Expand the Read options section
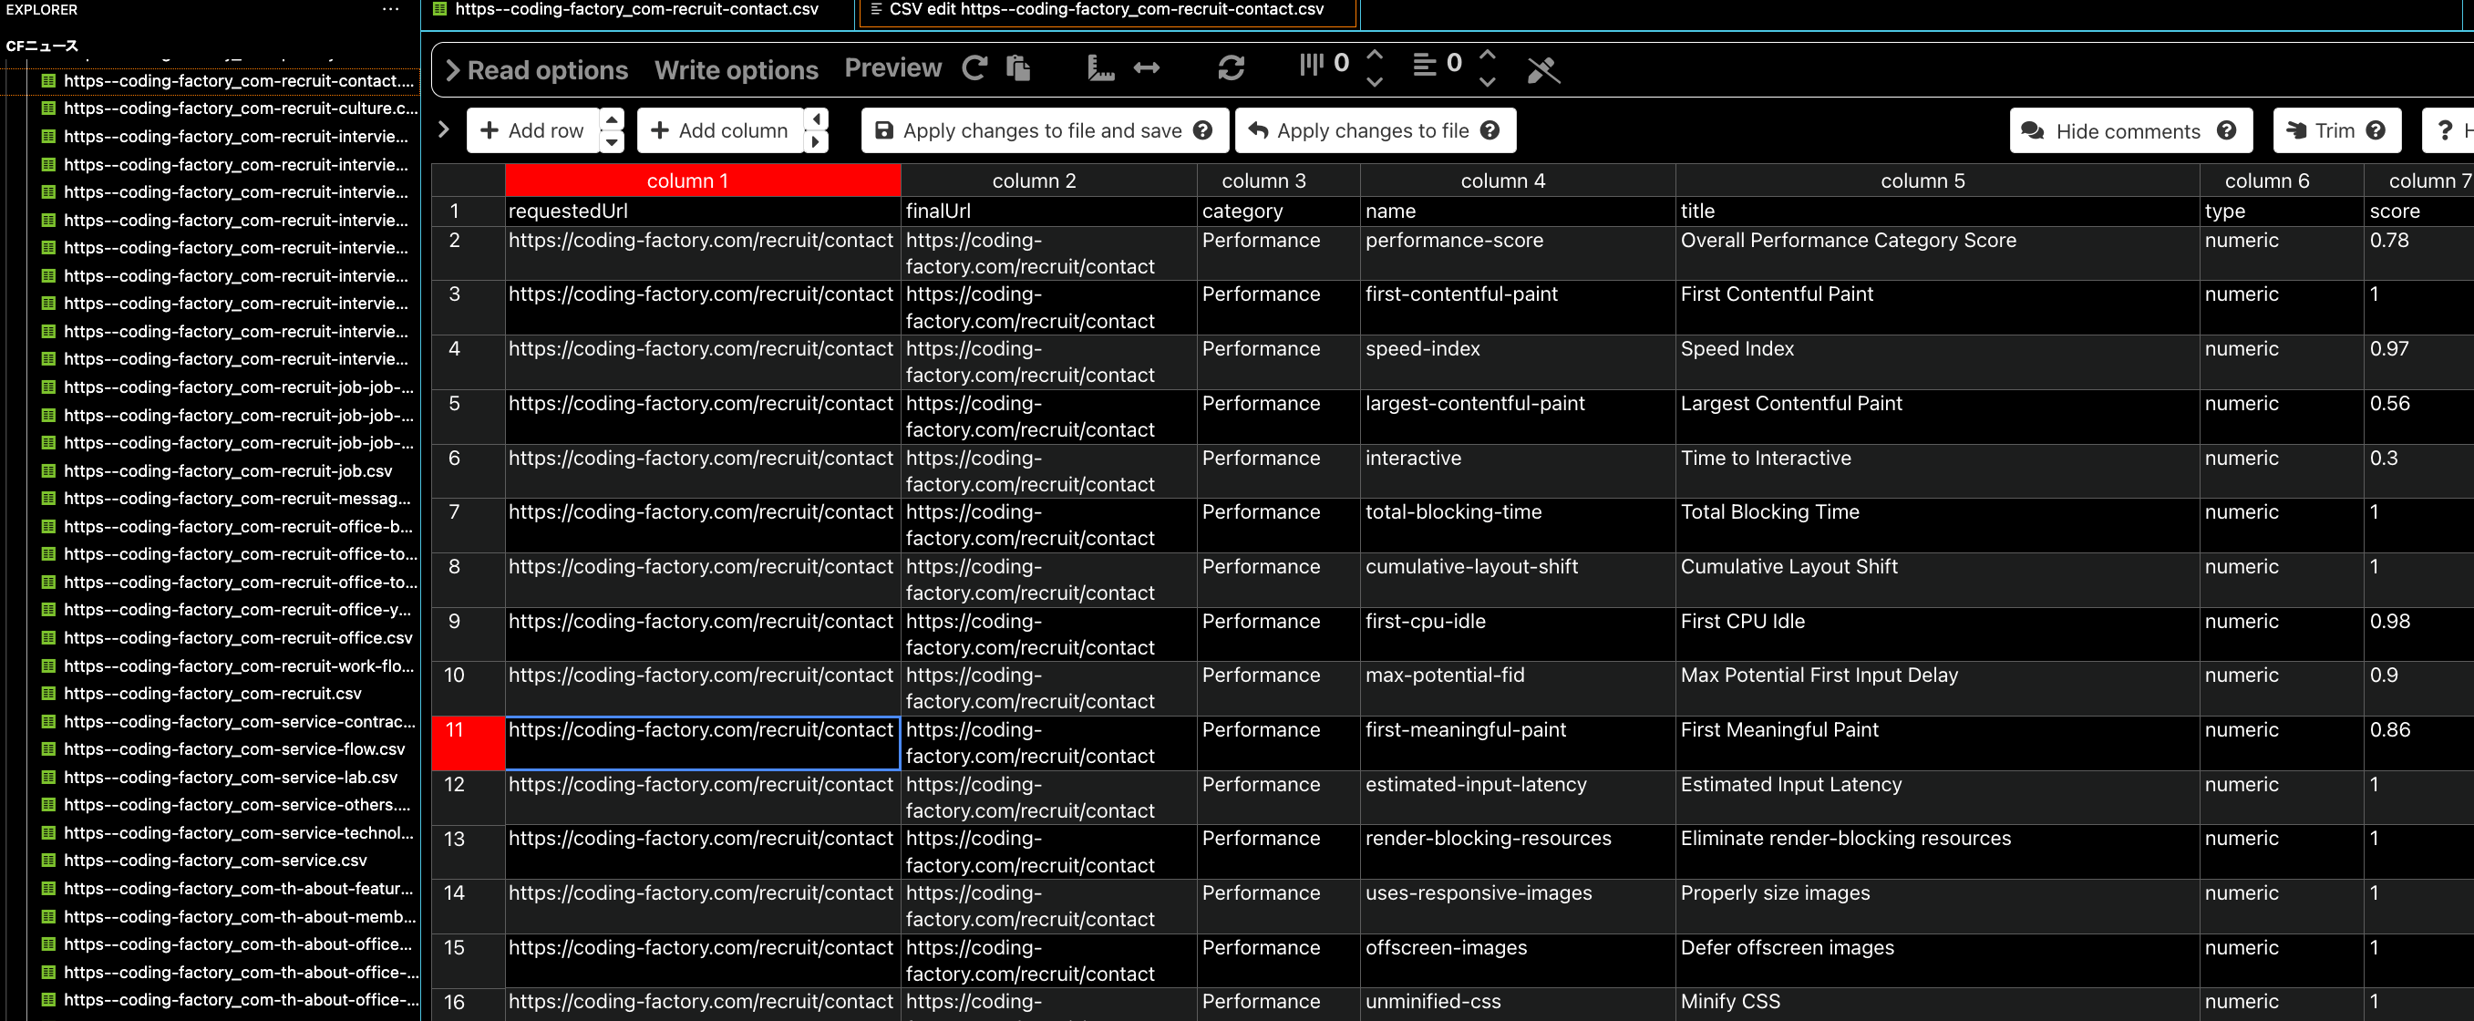 click(x=536, y=70)
